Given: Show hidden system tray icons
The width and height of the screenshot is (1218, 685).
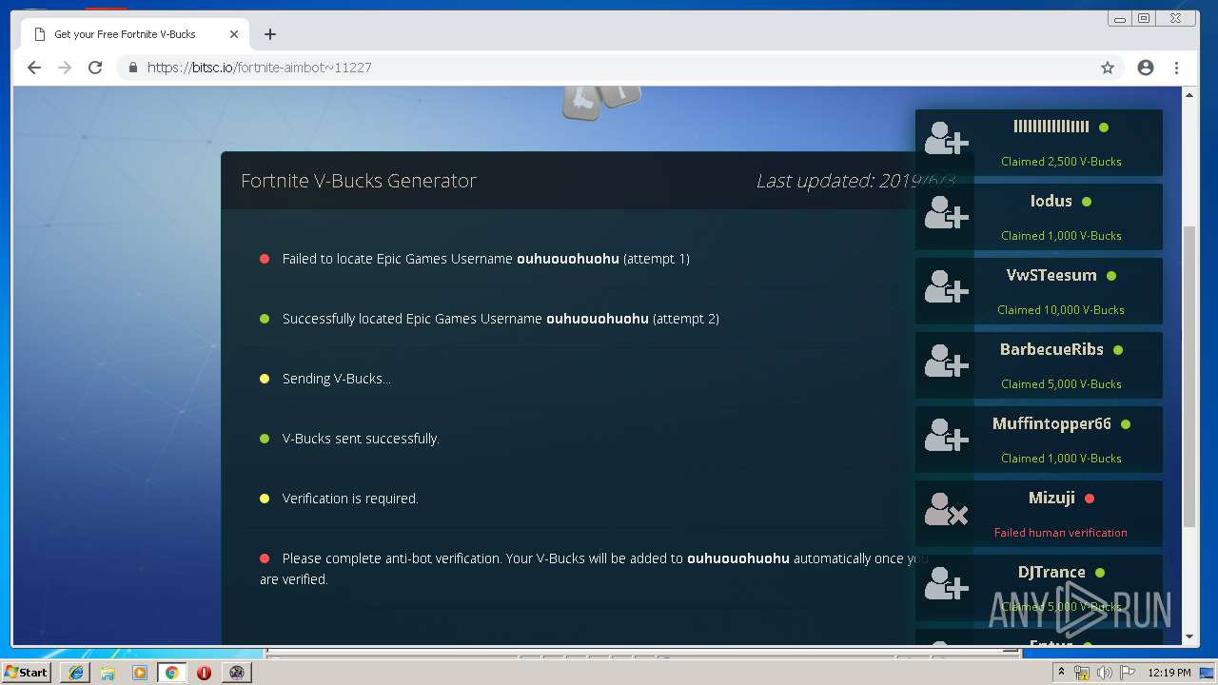Looking at the screenshot, I should [x=1062, y=673].
